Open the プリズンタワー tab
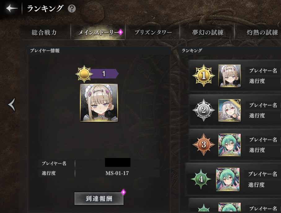The height and width of the screenshot is (213, 281). [x=153, y=32]
